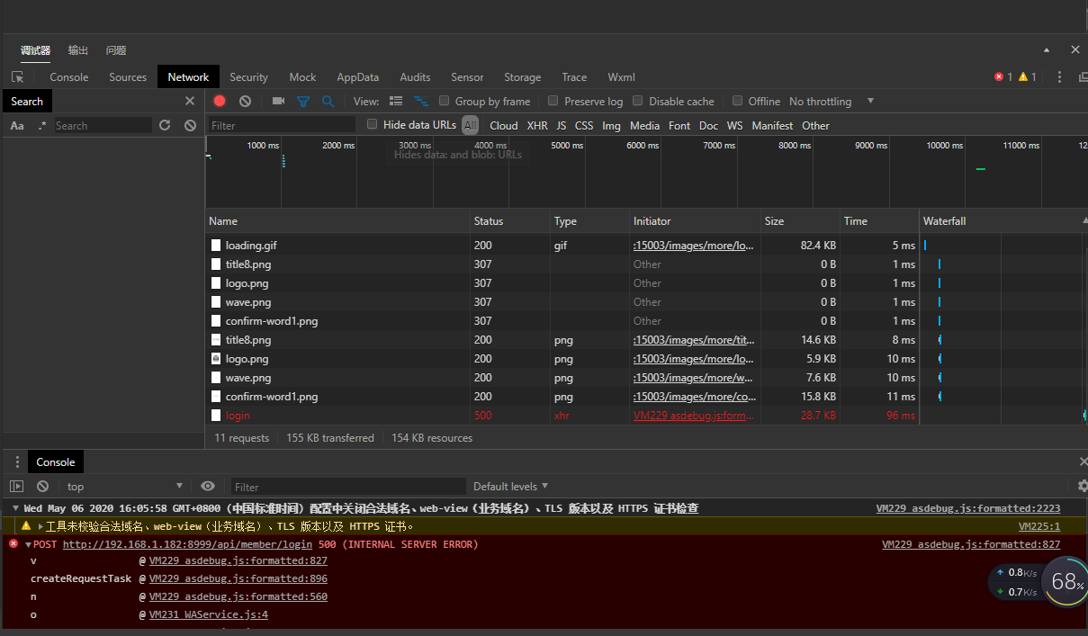Refresh the search results in Search panel
The image size is (1088, 636).
165,126
